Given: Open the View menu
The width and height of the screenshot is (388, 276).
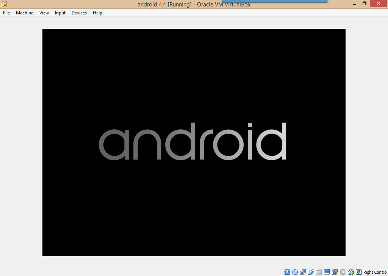Looking at the screenshot, I should pos(44,13).
